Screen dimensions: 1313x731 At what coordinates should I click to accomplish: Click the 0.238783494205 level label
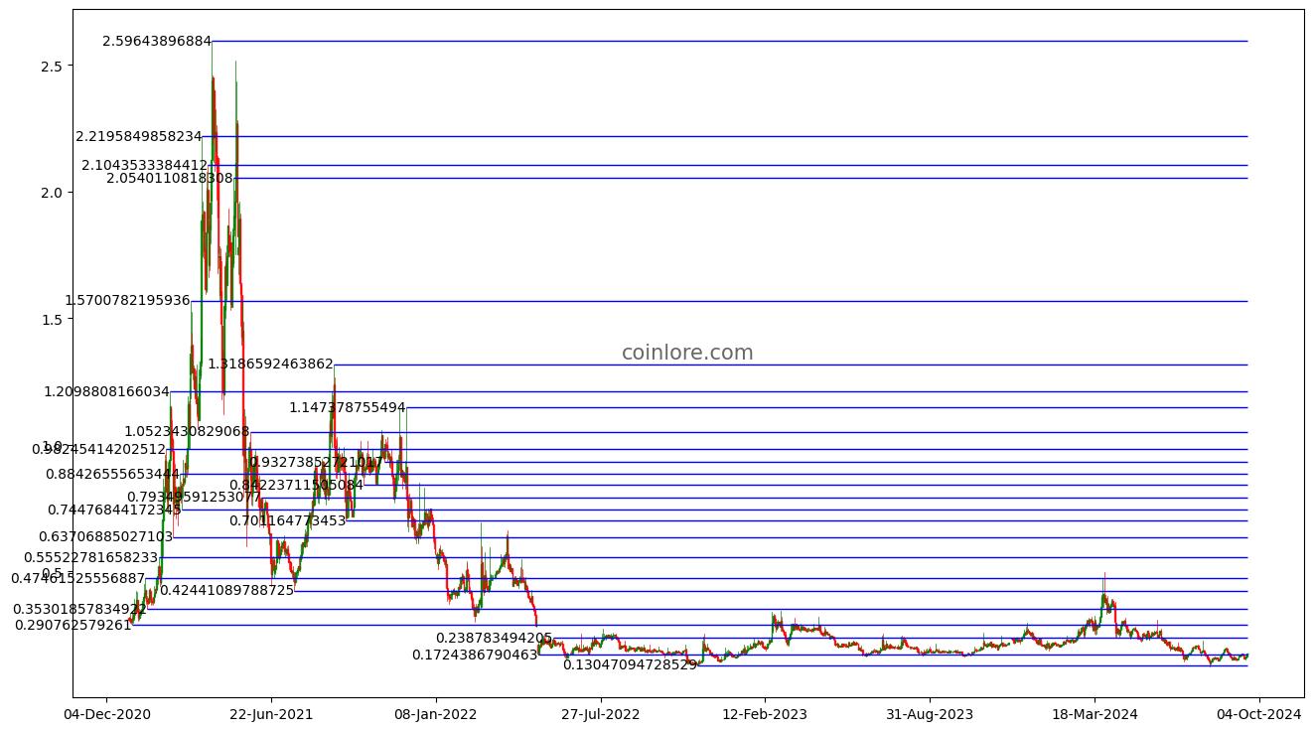tap(494, 638)
